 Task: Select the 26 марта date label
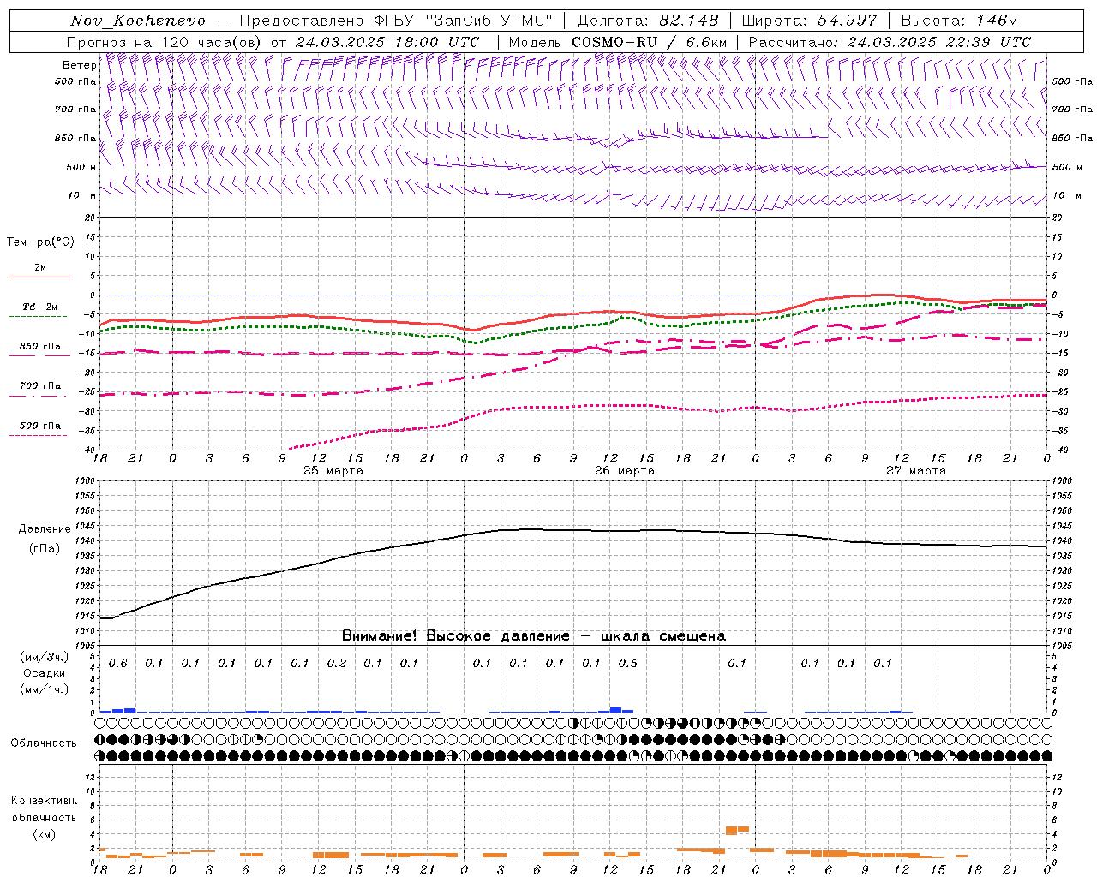pyautogui.click(x=625, y=471)
